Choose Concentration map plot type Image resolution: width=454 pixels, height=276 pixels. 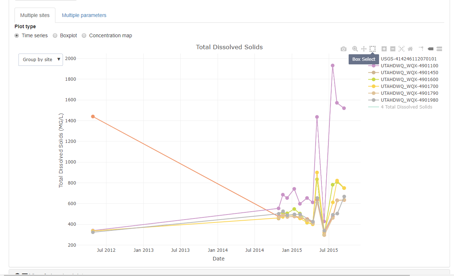(x=84, y=35)
